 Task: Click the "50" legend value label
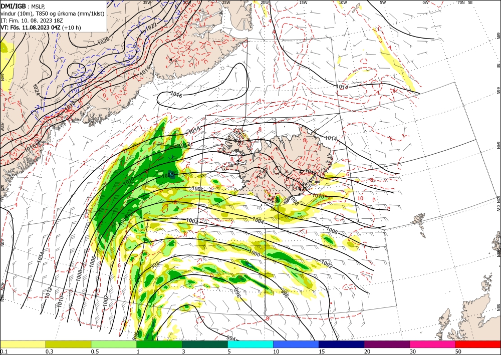point(458,351)
